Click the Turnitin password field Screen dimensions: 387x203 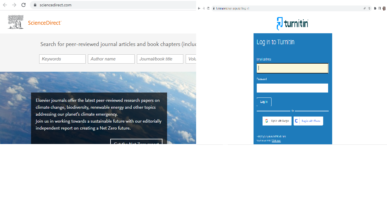[x=292, y=88]
